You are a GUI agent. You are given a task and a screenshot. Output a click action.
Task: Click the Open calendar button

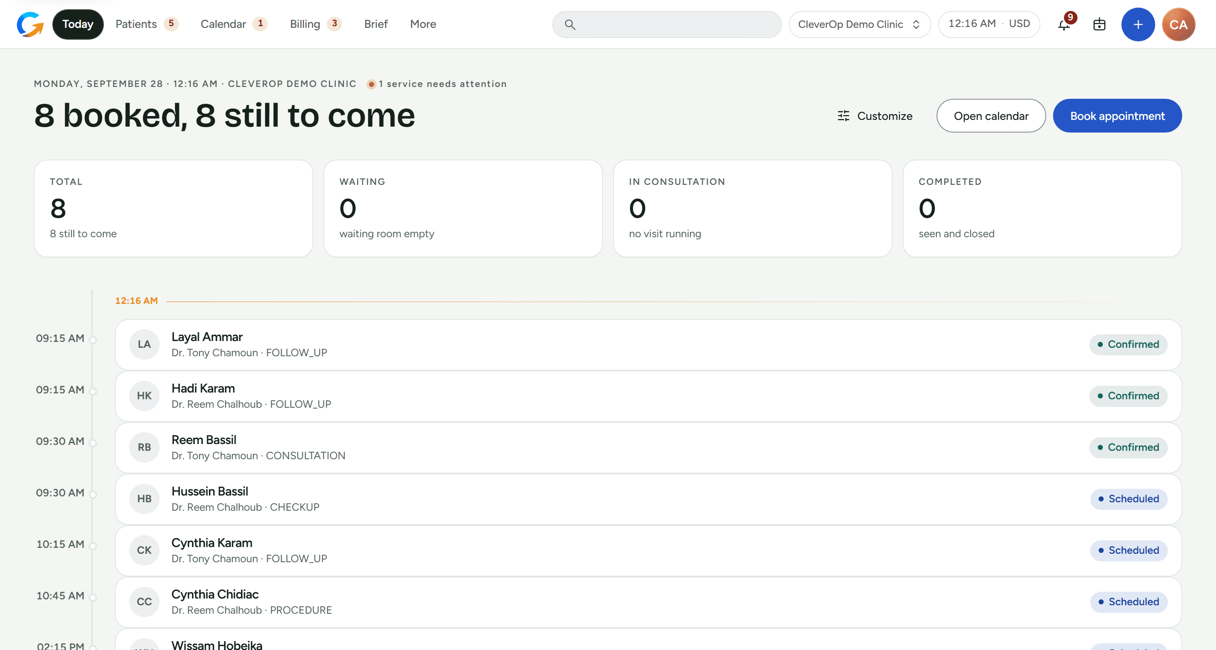pos(991,116)
